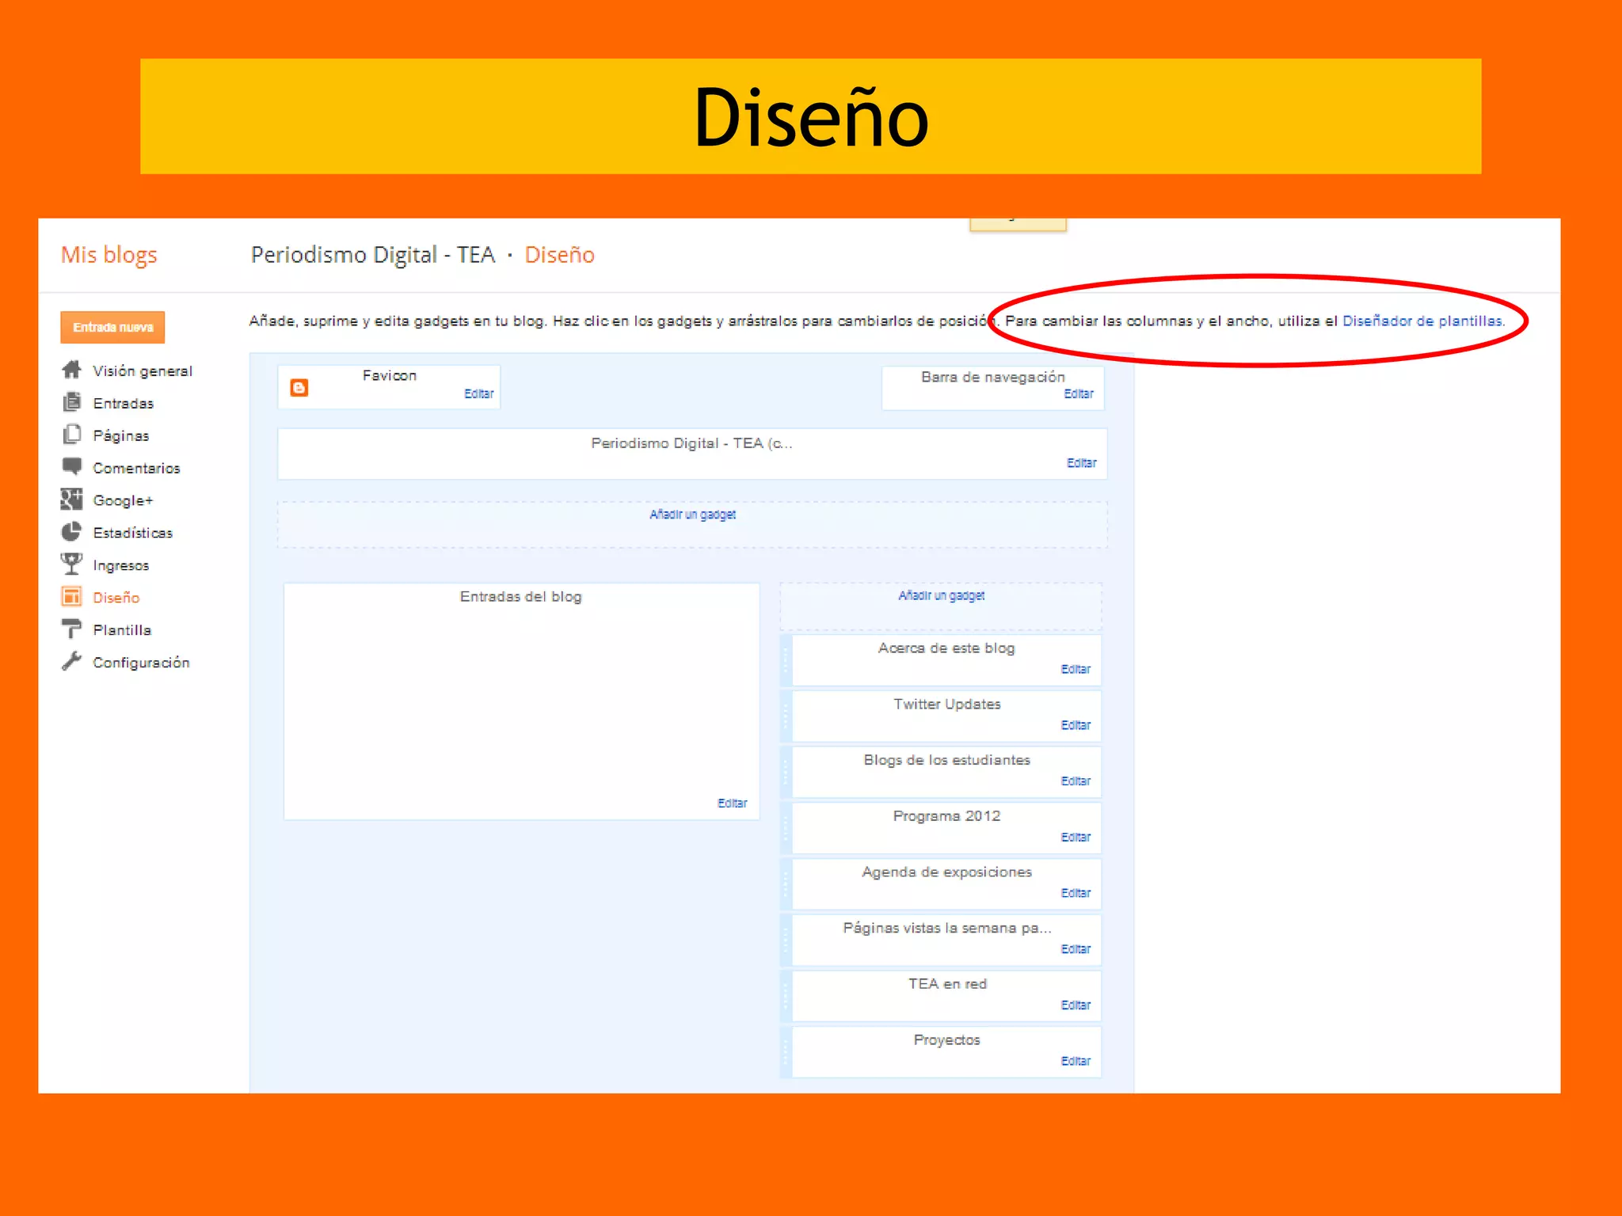Edit the Programa 2012 gadget
This screenshot has width=1622, height=1216.
click(1076, 838)
